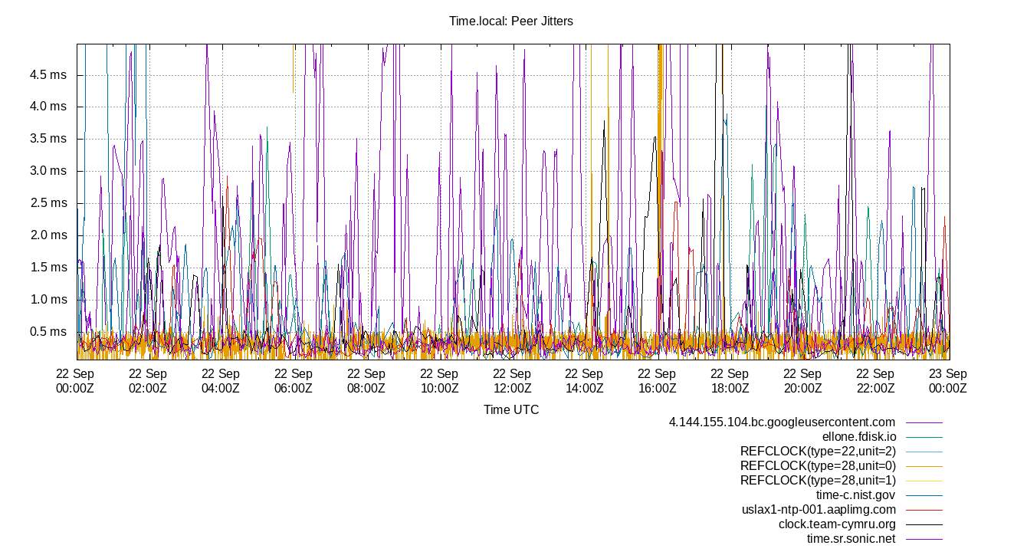Click line swatch beside REFCLOCK(type=28,unit=1)

tap(924, 481)
